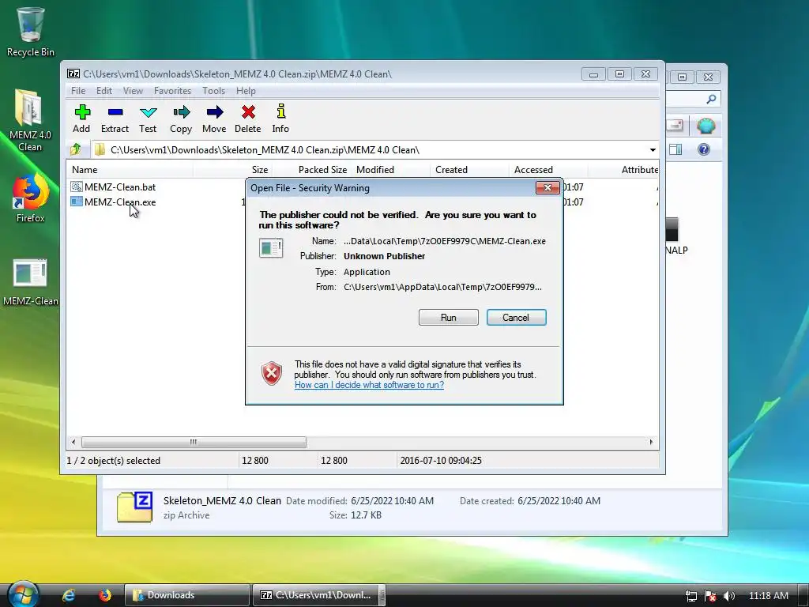Screen dimensions: 809x607
Task: Switch to the Downloads taskbar button
Action: (x=186, y=595)
